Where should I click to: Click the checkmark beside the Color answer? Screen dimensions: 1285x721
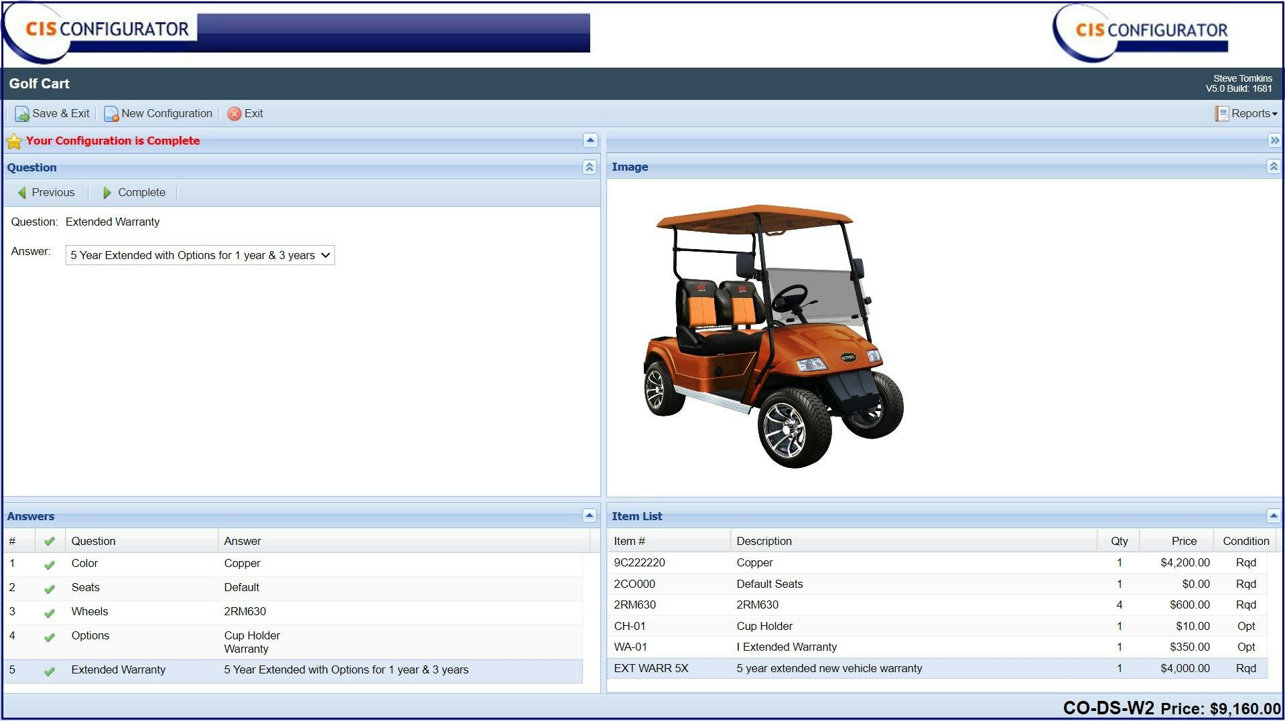[x=50, y=563]
